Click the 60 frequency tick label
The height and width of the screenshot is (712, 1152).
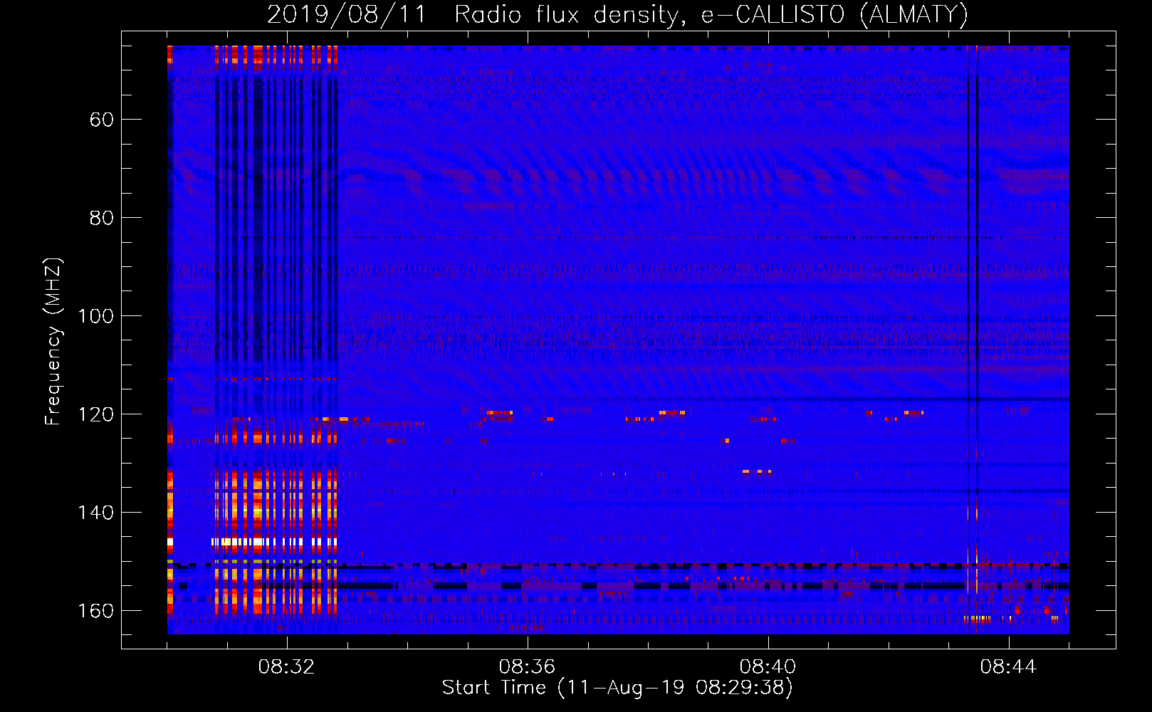pos(102,120)
